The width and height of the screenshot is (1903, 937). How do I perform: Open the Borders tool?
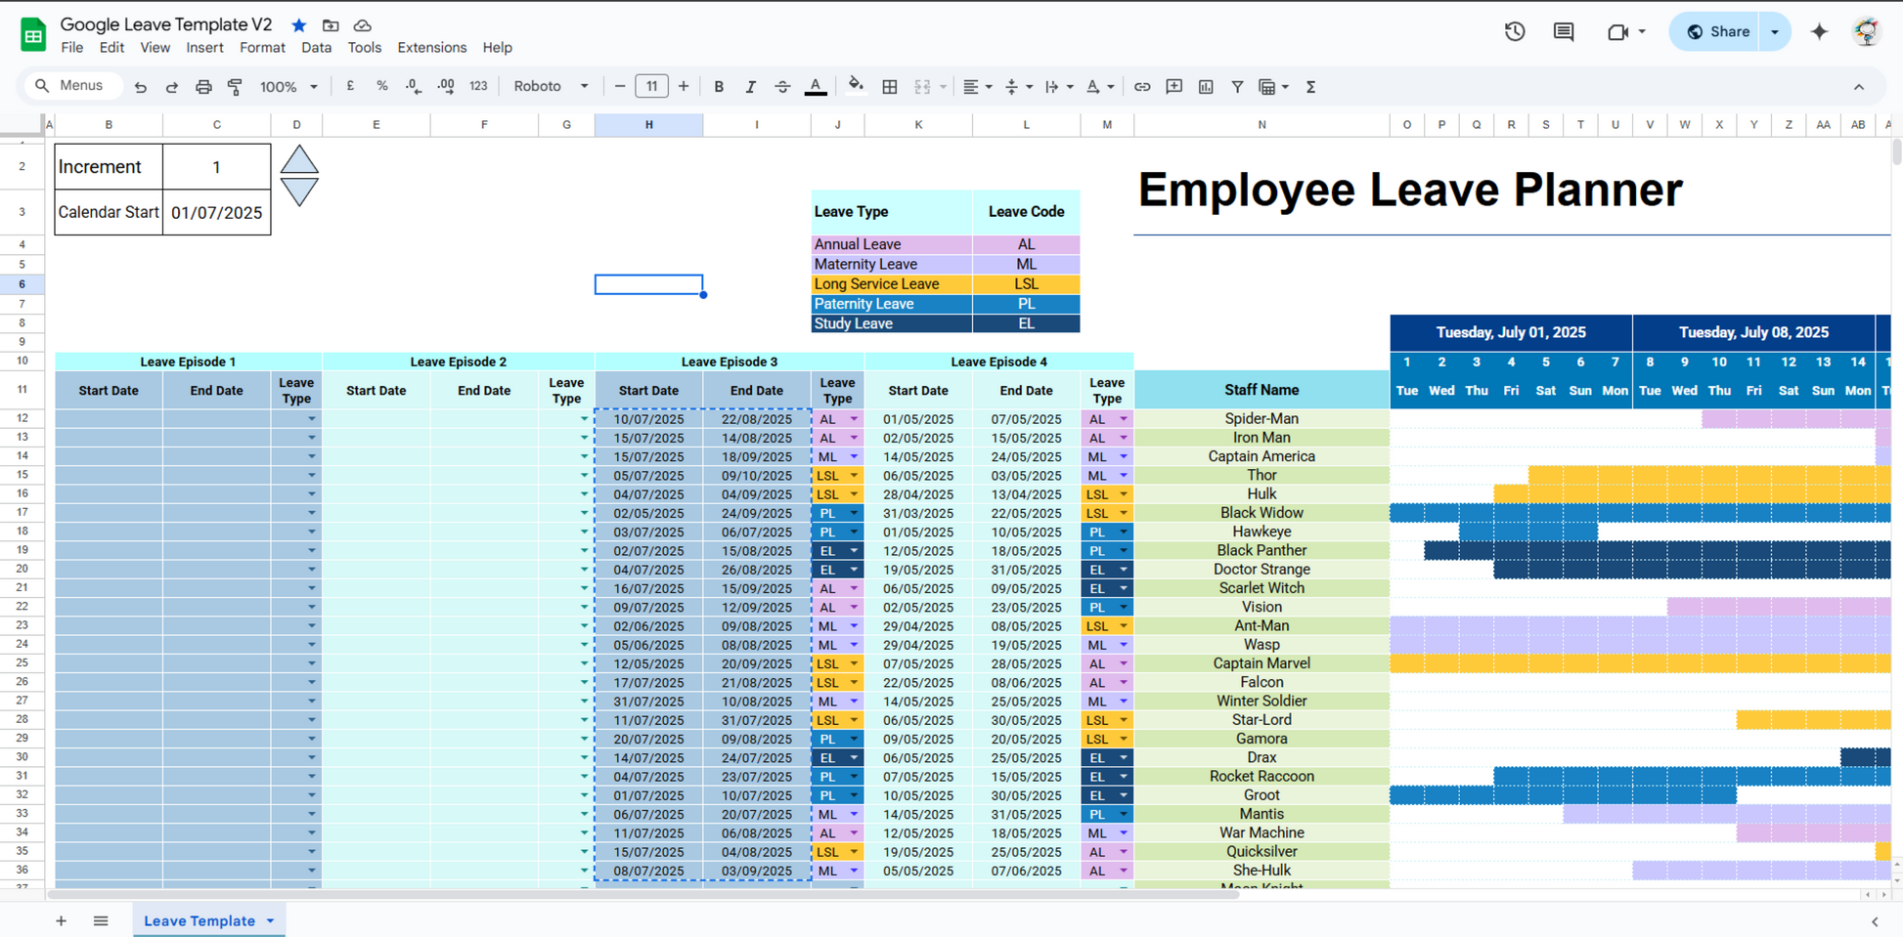[x=889, y=87]
